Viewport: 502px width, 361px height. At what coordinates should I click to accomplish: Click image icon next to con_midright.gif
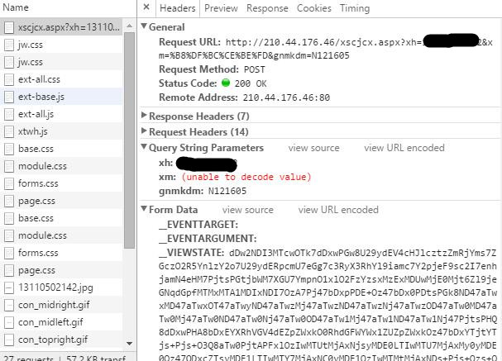[x=9, y=305]
